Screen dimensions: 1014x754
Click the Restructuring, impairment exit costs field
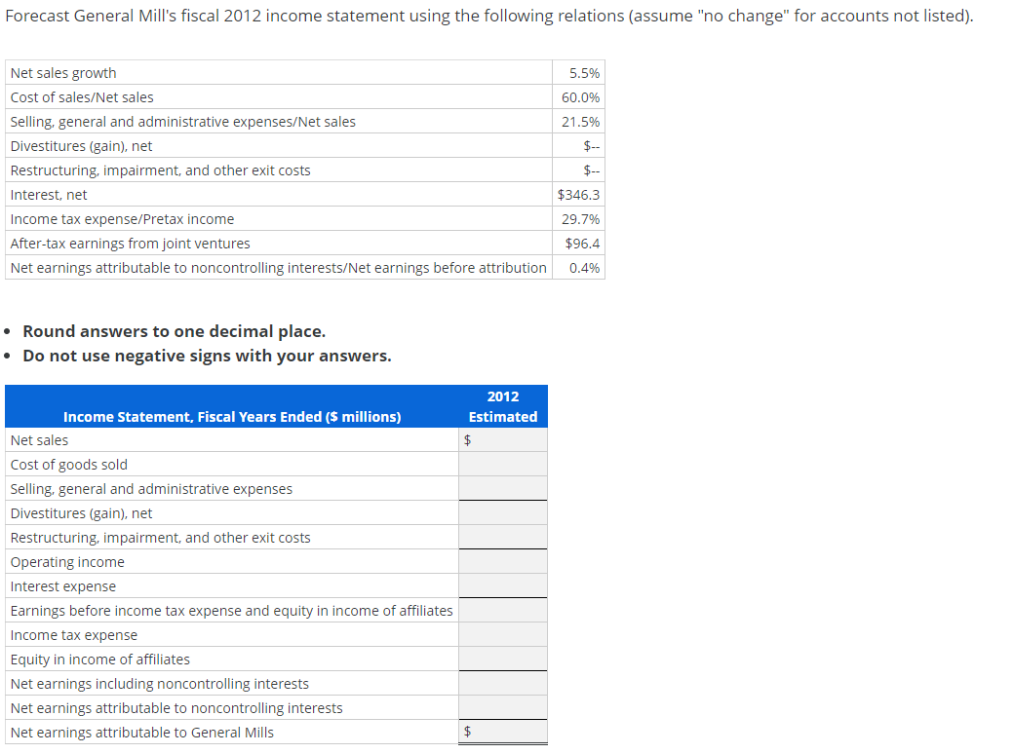(503, 537)
